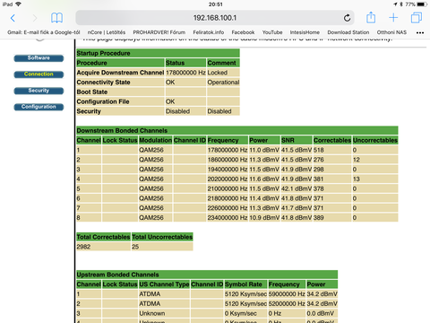The height and width of the screenshot is (323, 430).
Task: Click the 'Acquire Downstream Channel' row label
Action: pos(120,73)
